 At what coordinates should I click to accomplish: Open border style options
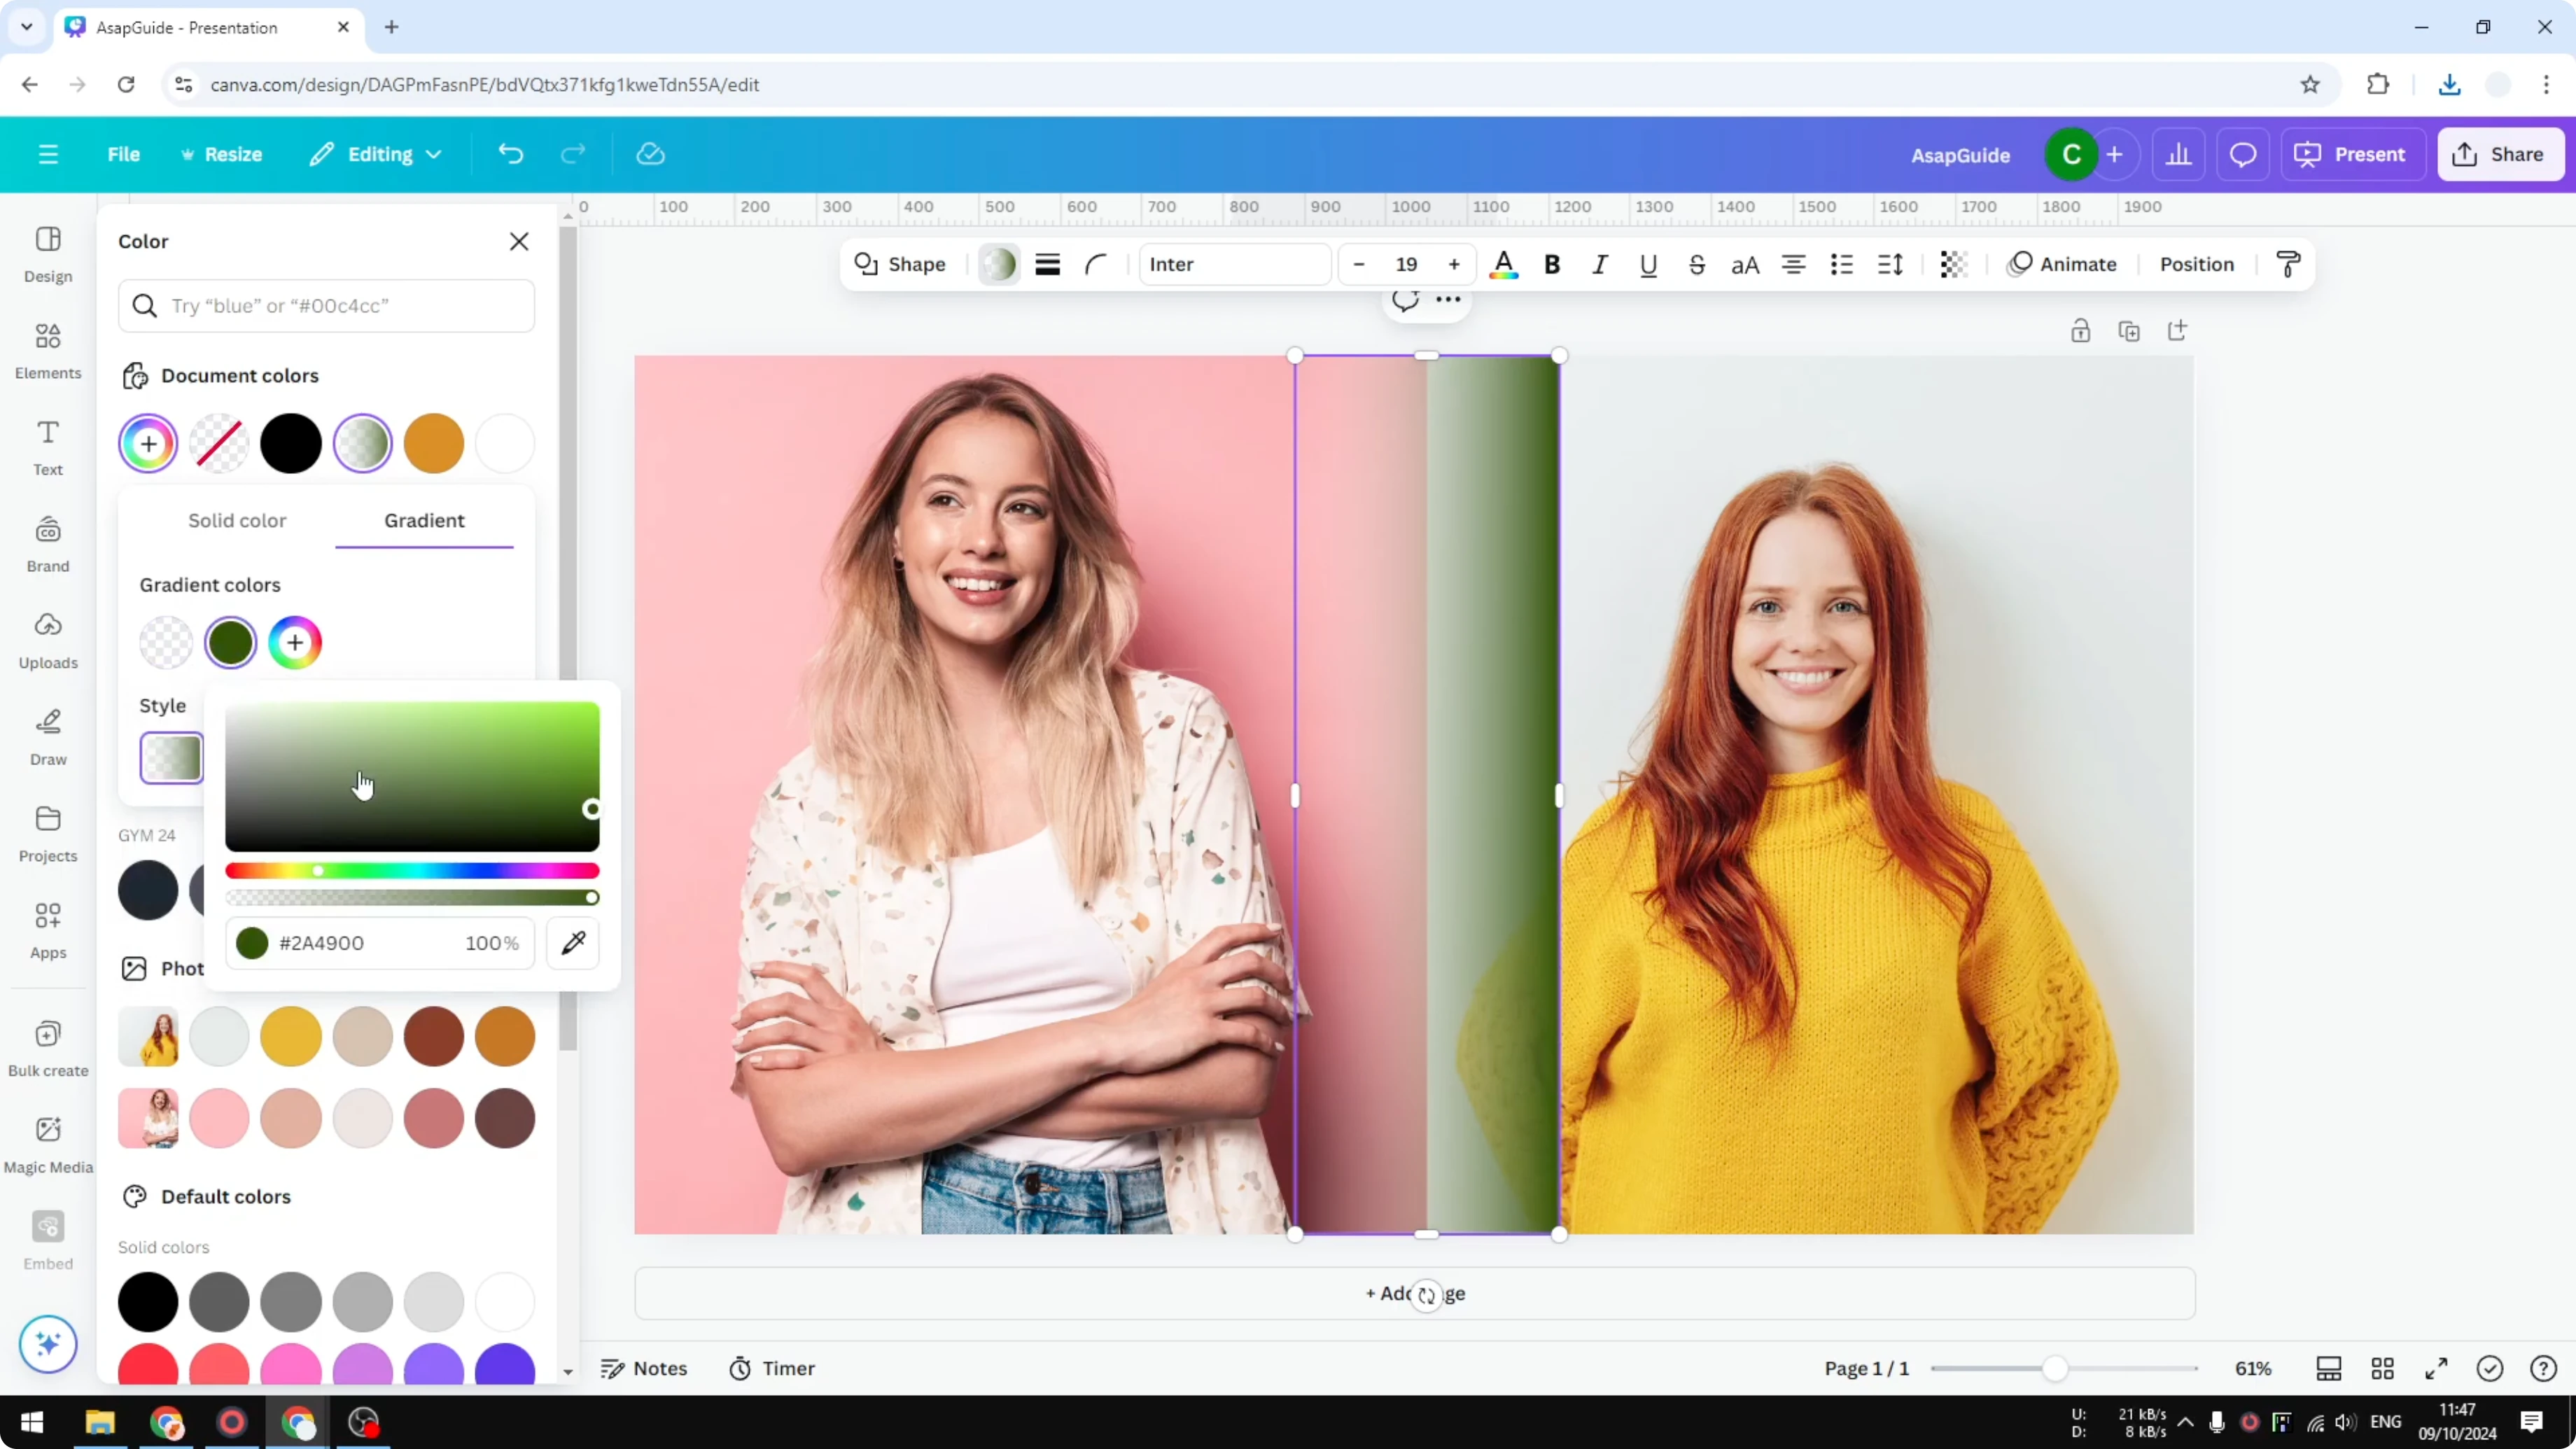pos(1047,264)
